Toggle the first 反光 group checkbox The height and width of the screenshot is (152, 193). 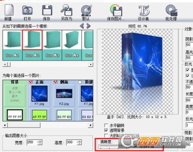coord(187,70)
